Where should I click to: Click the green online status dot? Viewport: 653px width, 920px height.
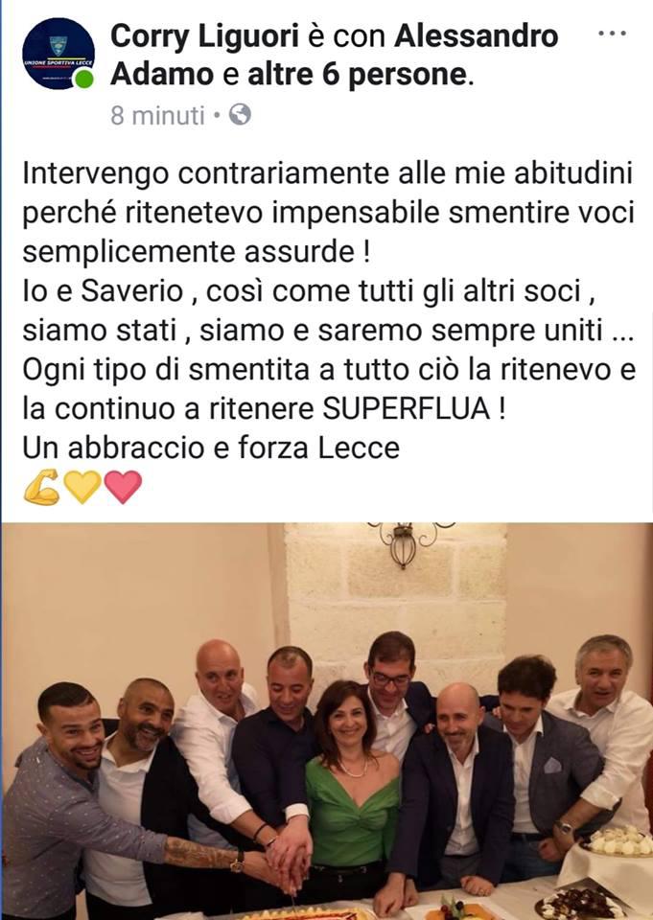[84, 80]
